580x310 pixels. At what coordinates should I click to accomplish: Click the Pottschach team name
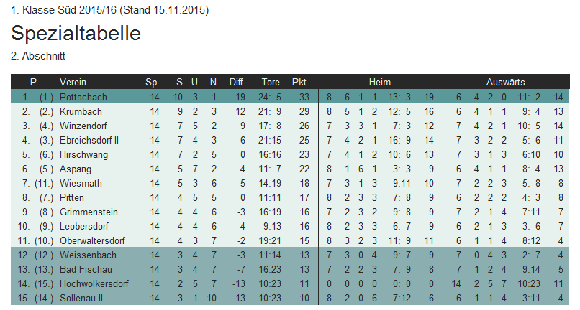tap(83, 97)
